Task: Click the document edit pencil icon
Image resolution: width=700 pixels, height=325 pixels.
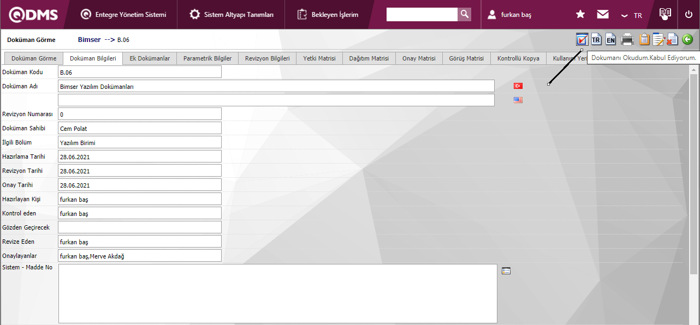Action: coord(658,39)
